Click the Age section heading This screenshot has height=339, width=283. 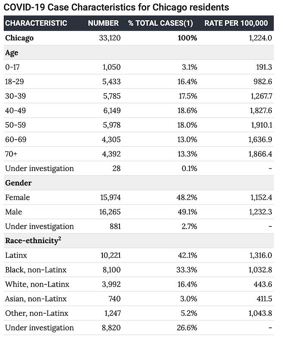point(12,53)
